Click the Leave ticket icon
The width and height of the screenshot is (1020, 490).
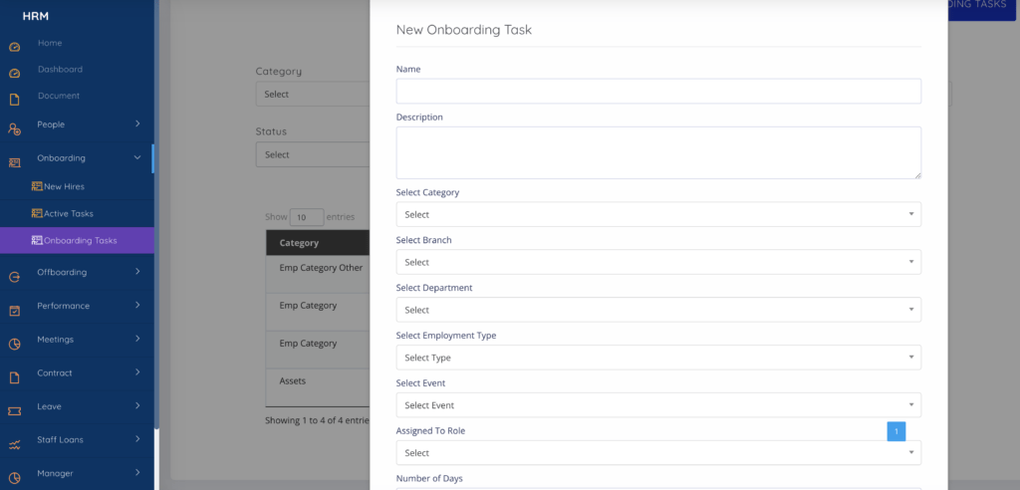pyautogui.click(x=14, y=411)
